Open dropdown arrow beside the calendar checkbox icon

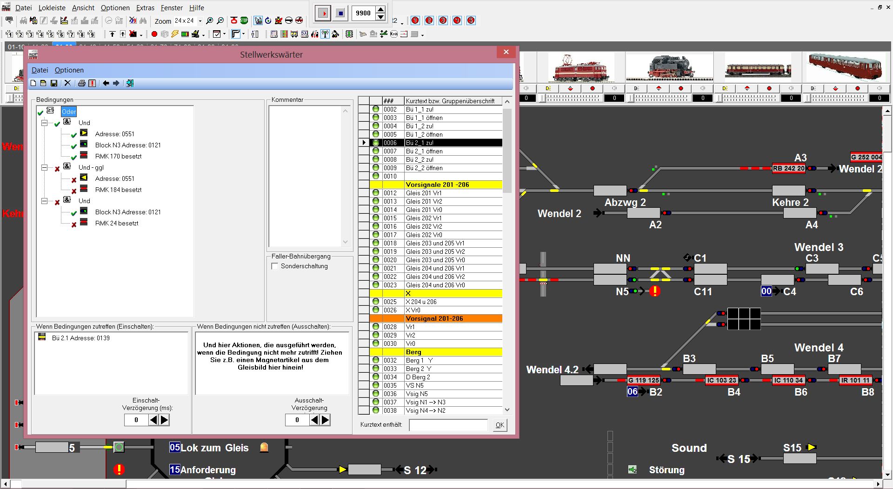(225, 34)
